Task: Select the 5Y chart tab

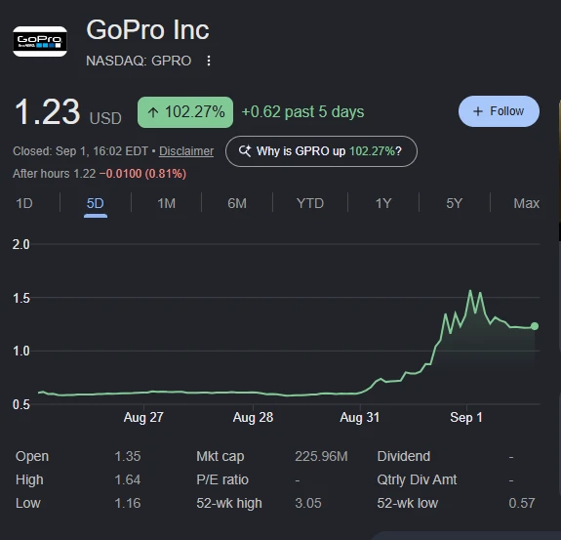Action: [x=454, y=203]
